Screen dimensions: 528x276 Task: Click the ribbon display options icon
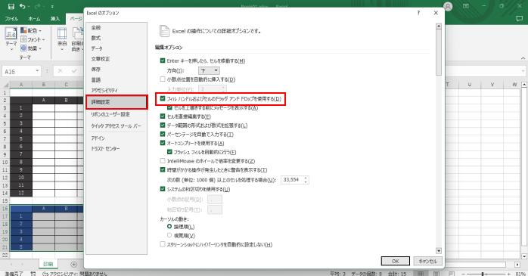pos(466,6)
